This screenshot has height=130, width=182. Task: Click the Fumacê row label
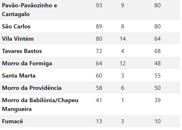pos(12,122)
